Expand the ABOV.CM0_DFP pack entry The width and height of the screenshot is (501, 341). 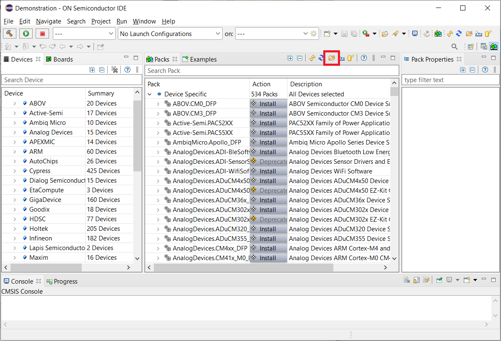click(x=158, y=103)
